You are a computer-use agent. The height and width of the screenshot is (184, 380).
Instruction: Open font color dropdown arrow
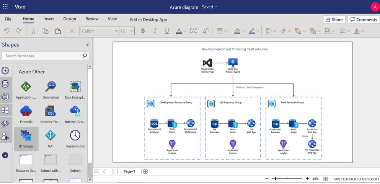coord(185,31)
